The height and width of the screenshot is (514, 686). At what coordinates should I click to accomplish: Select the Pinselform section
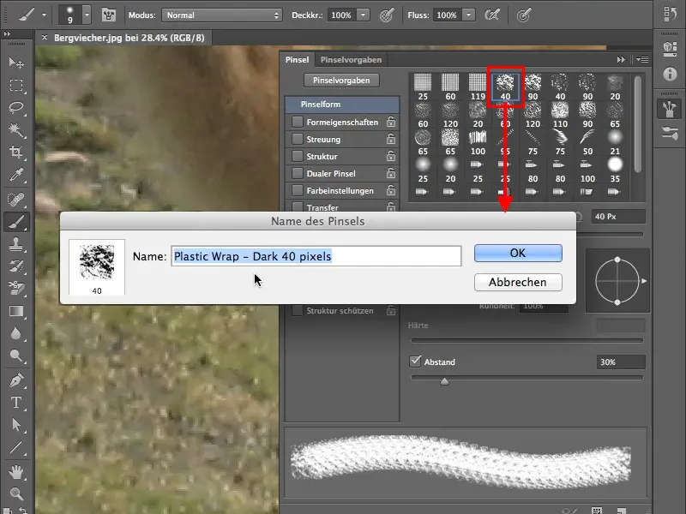[342, 105]
